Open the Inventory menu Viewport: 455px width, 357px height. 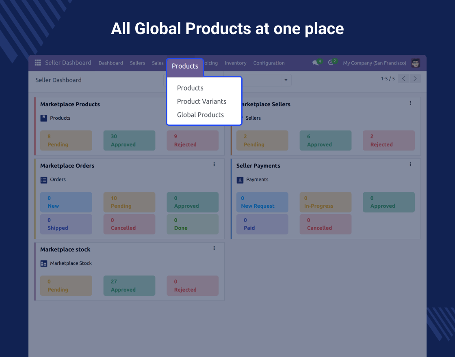[x=235, y=63]
